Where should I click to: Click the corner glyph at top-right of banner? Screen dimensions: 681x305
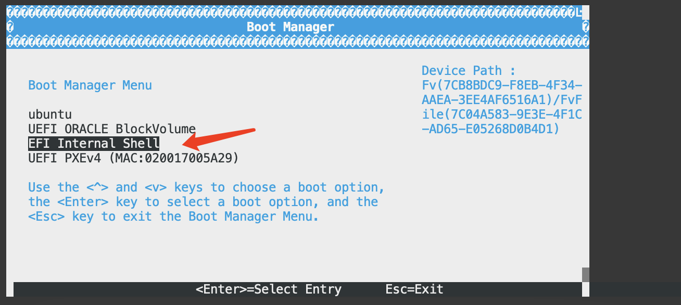[579, 11]
